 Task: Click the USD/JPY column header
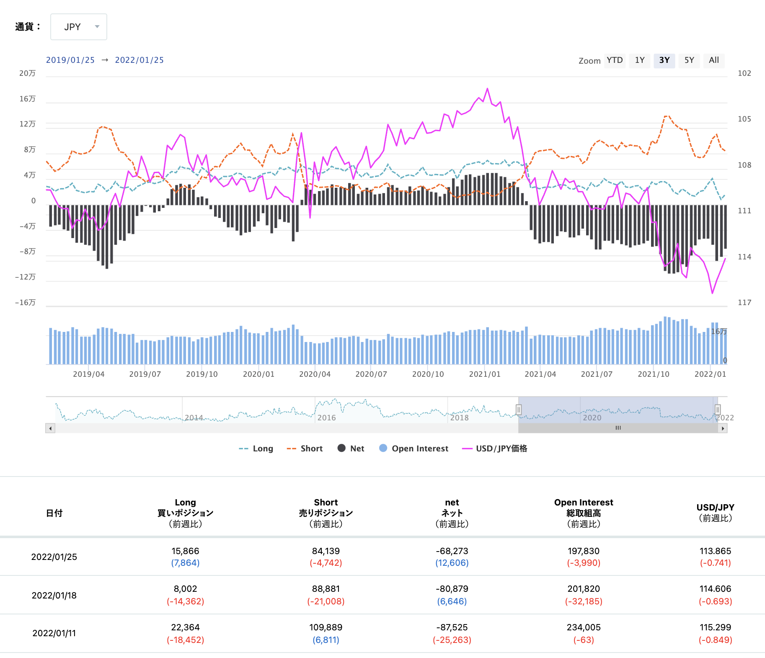coord(715,513)
